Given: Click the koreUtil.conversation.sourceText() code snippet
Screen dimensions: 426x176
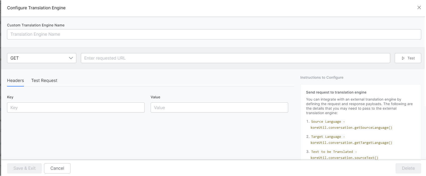Looking at the screenshot, I should [344, 158].
